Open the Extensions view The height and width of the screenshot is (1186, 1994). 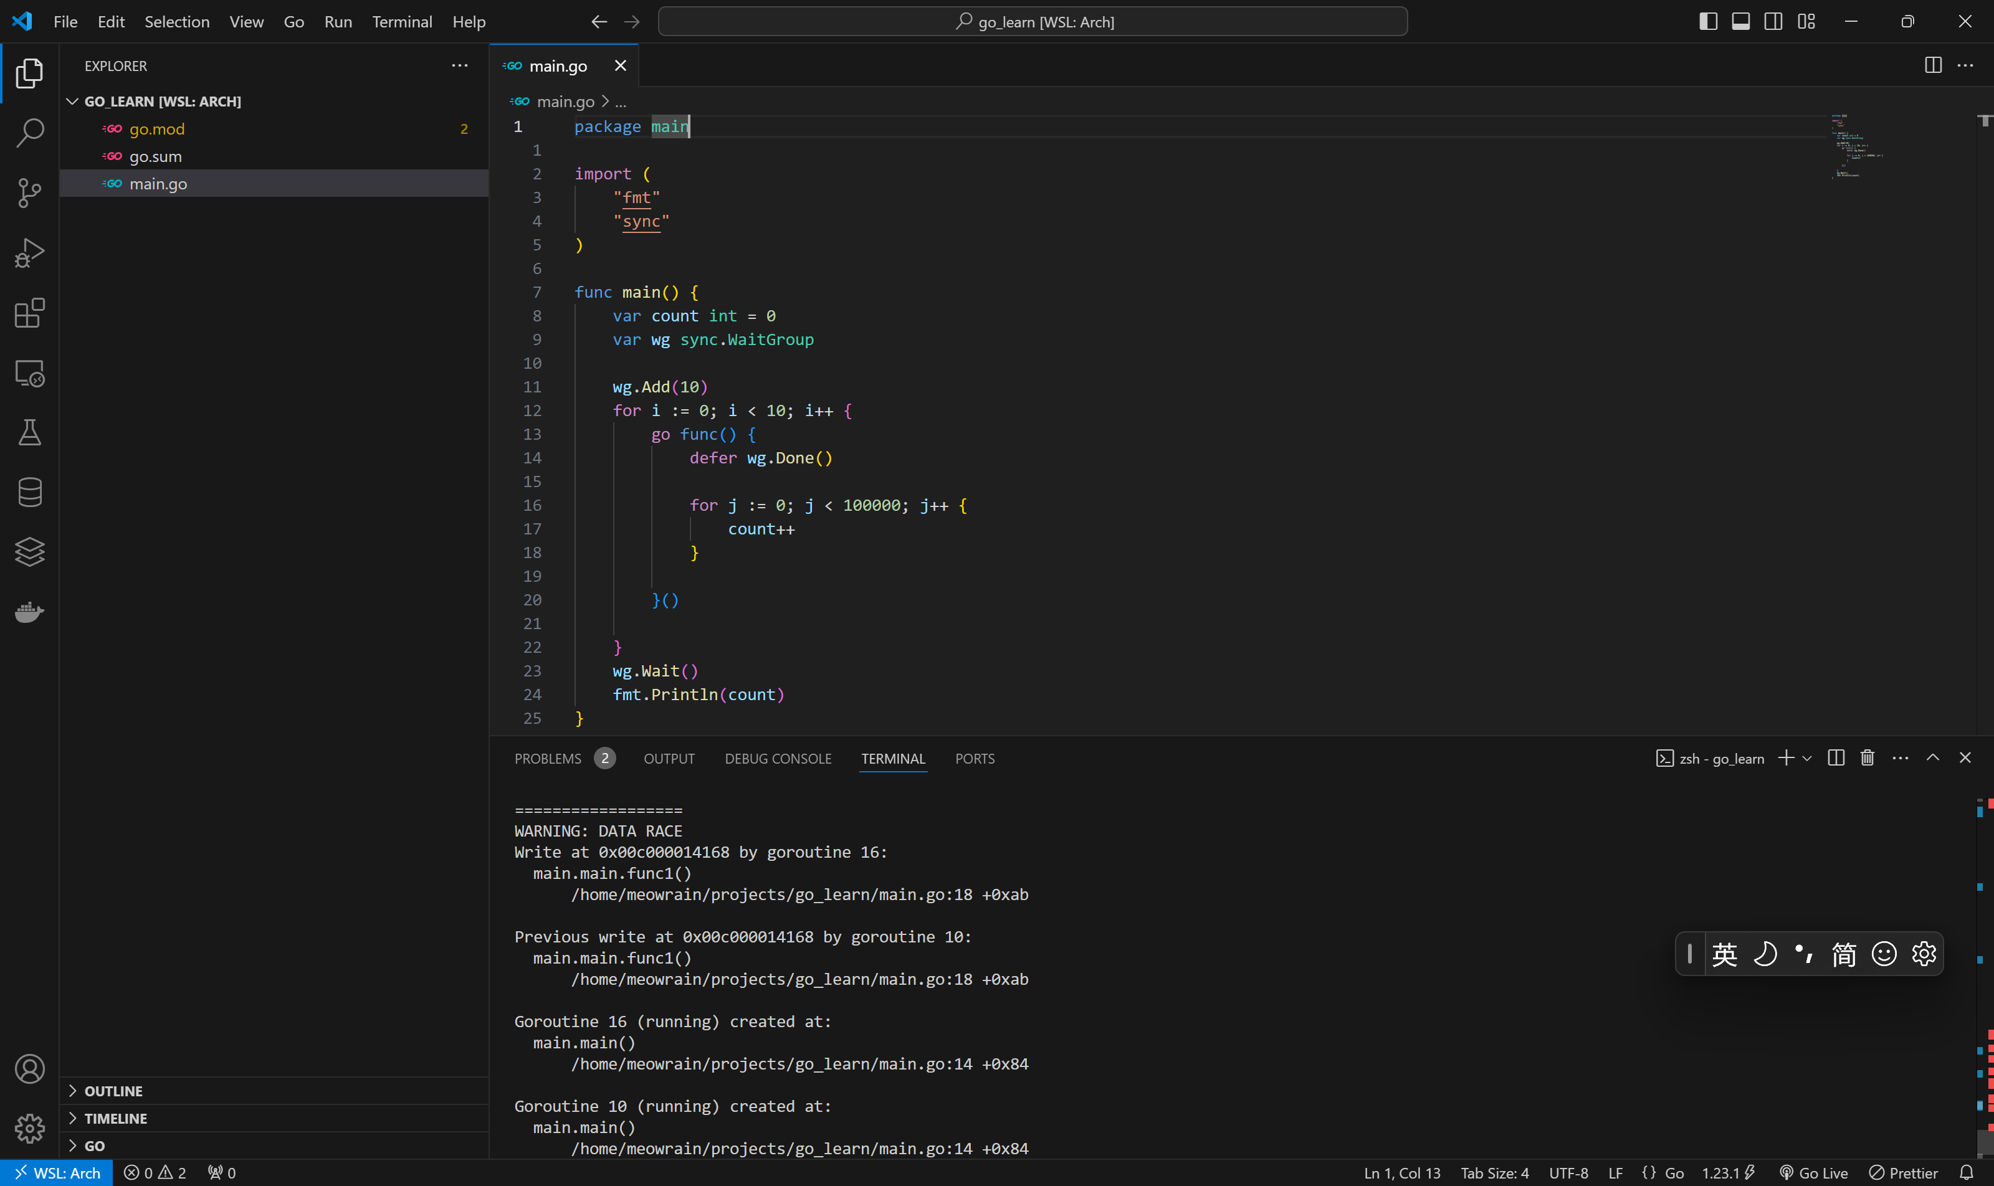pos(29,313)
